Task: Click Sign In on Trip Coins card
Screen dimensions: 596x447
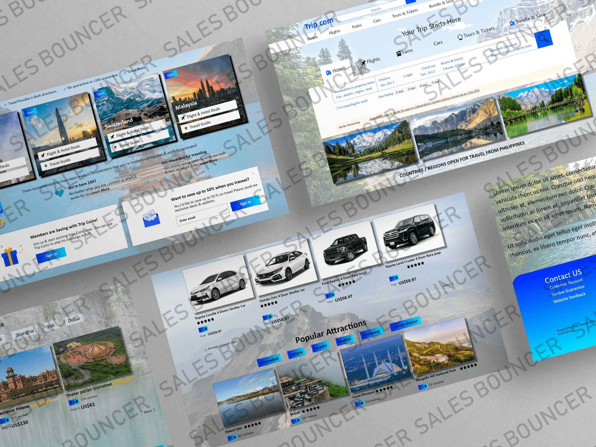Action: (x=51, y=255)
